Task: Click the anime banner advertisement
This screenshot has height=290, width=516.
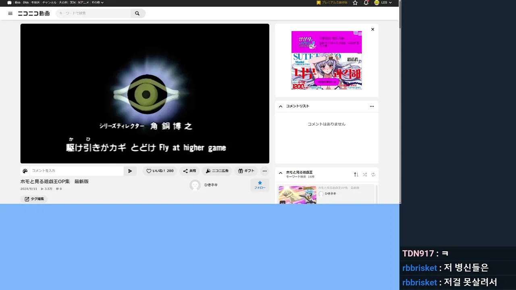Action: click(327, 60)
